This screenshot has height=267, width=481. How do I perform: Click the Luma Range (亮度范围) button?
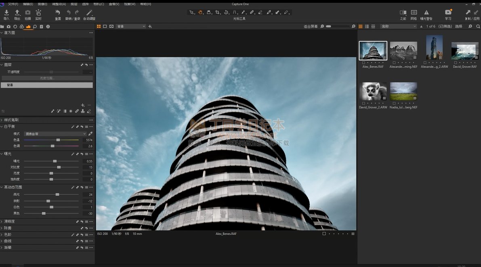click(47, 78)
